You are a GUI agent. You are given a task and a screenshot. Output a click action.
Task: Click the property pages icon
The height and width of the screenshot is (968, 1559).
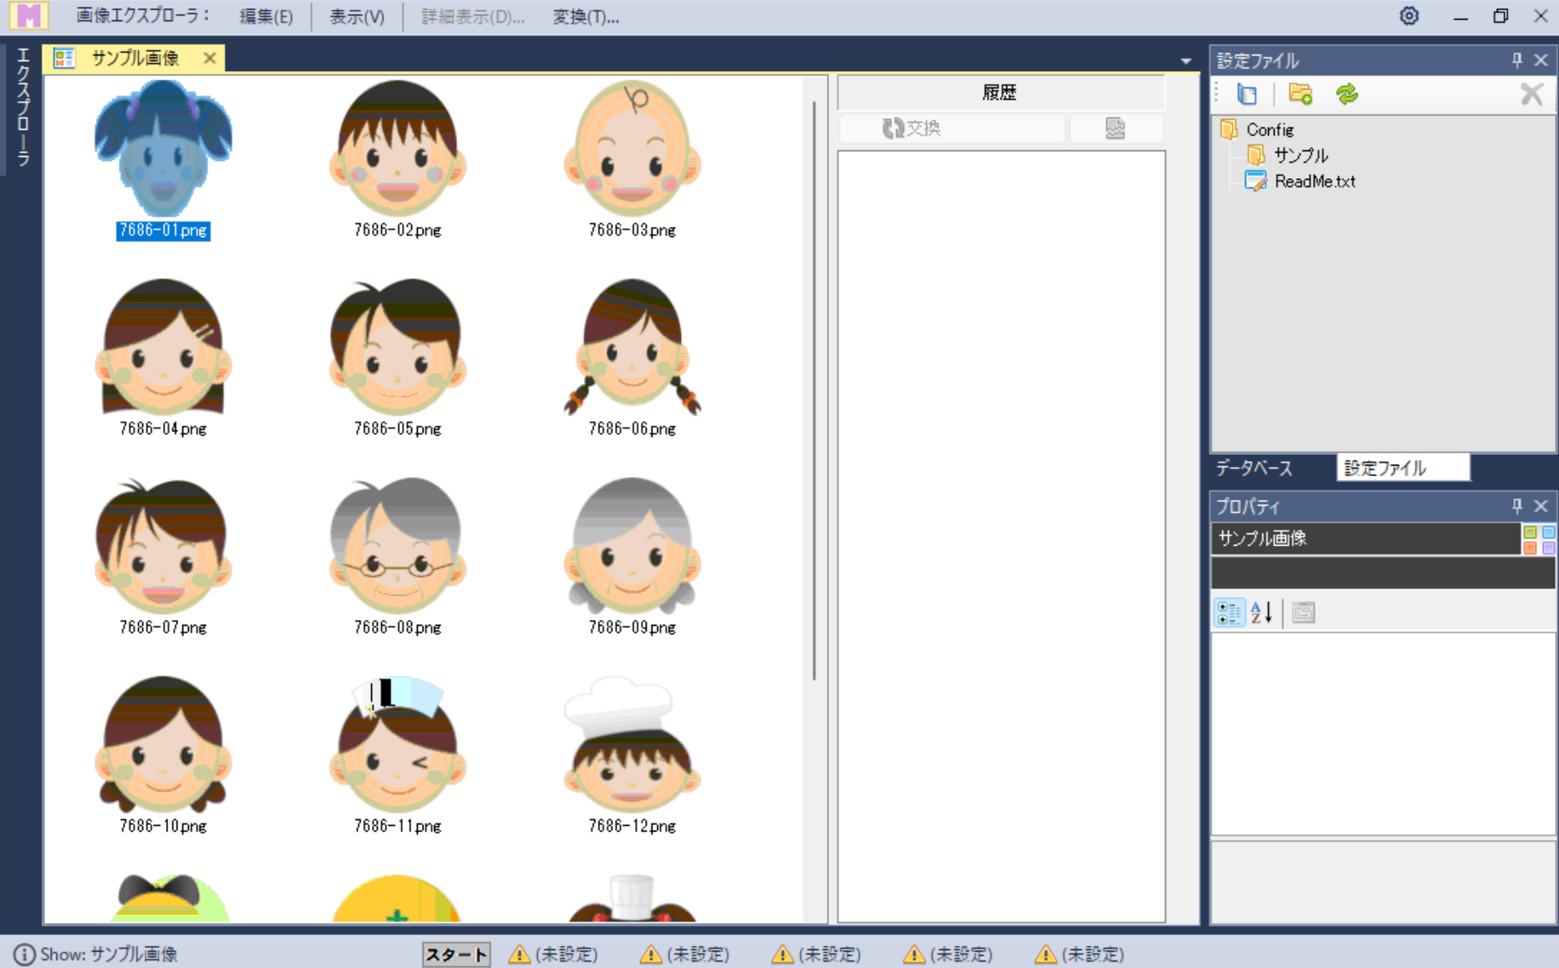1304,613
